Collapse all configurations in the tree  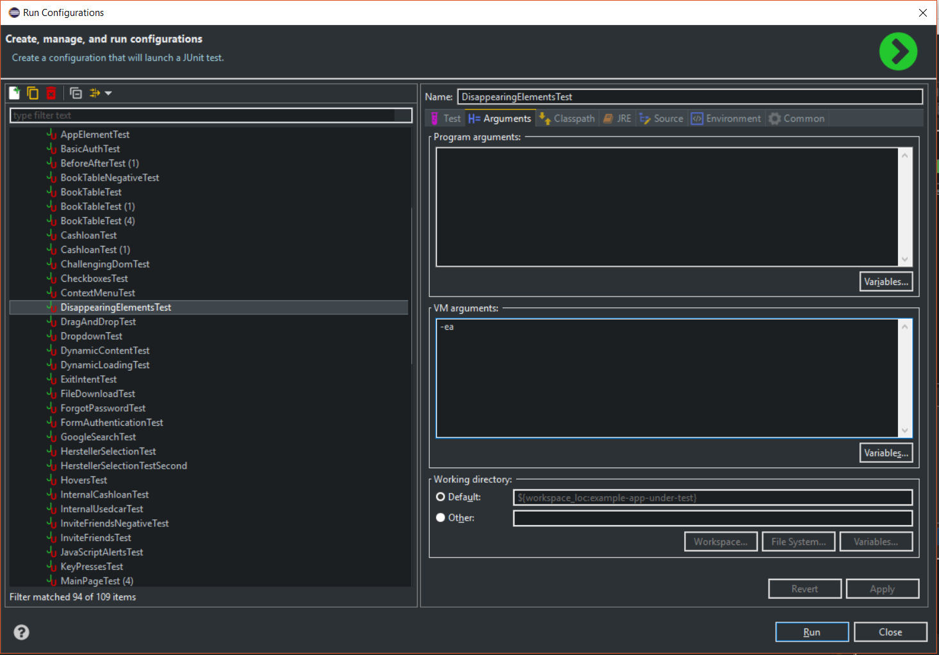point(76,93)
